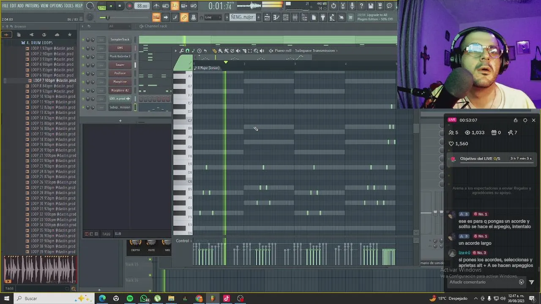Click the browser search magnifier icon
Screen dimensions: 541x304
click(x=73, y=289)
